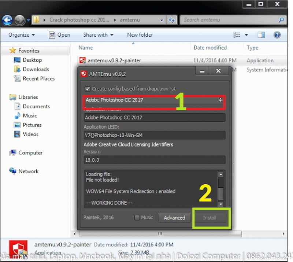This screenshot has width=293, height=262.
Task: Click the Install button
Action: pyautogui.click(x=211, y=217)
